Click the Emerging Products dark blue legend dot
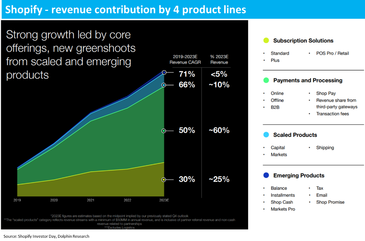This screenshot has width=365, height=241. point(266,175)
